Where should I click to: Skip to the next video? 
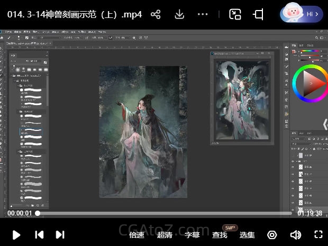60,235
